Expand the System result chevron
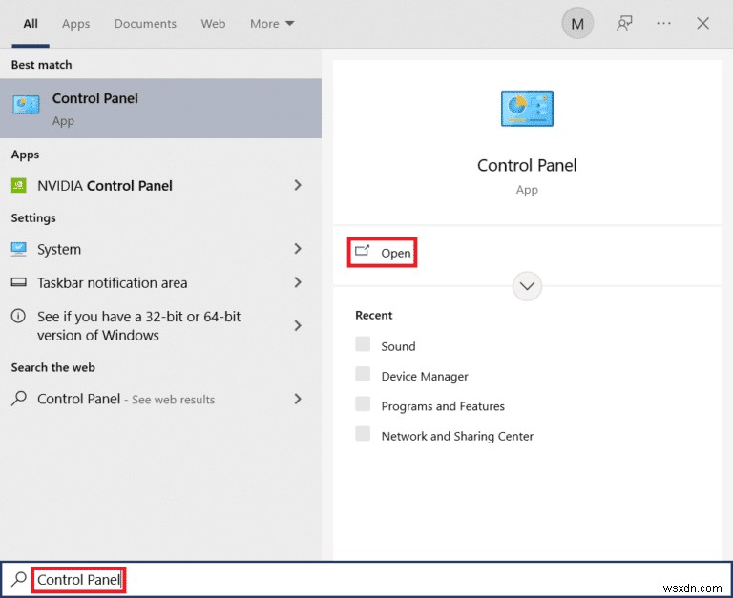 coord(298,249)
